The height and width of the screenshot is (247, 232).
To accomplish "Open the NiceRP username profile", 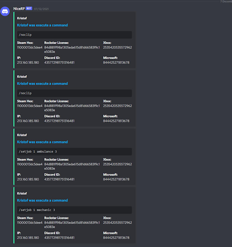I will click(x=19, y=9).
